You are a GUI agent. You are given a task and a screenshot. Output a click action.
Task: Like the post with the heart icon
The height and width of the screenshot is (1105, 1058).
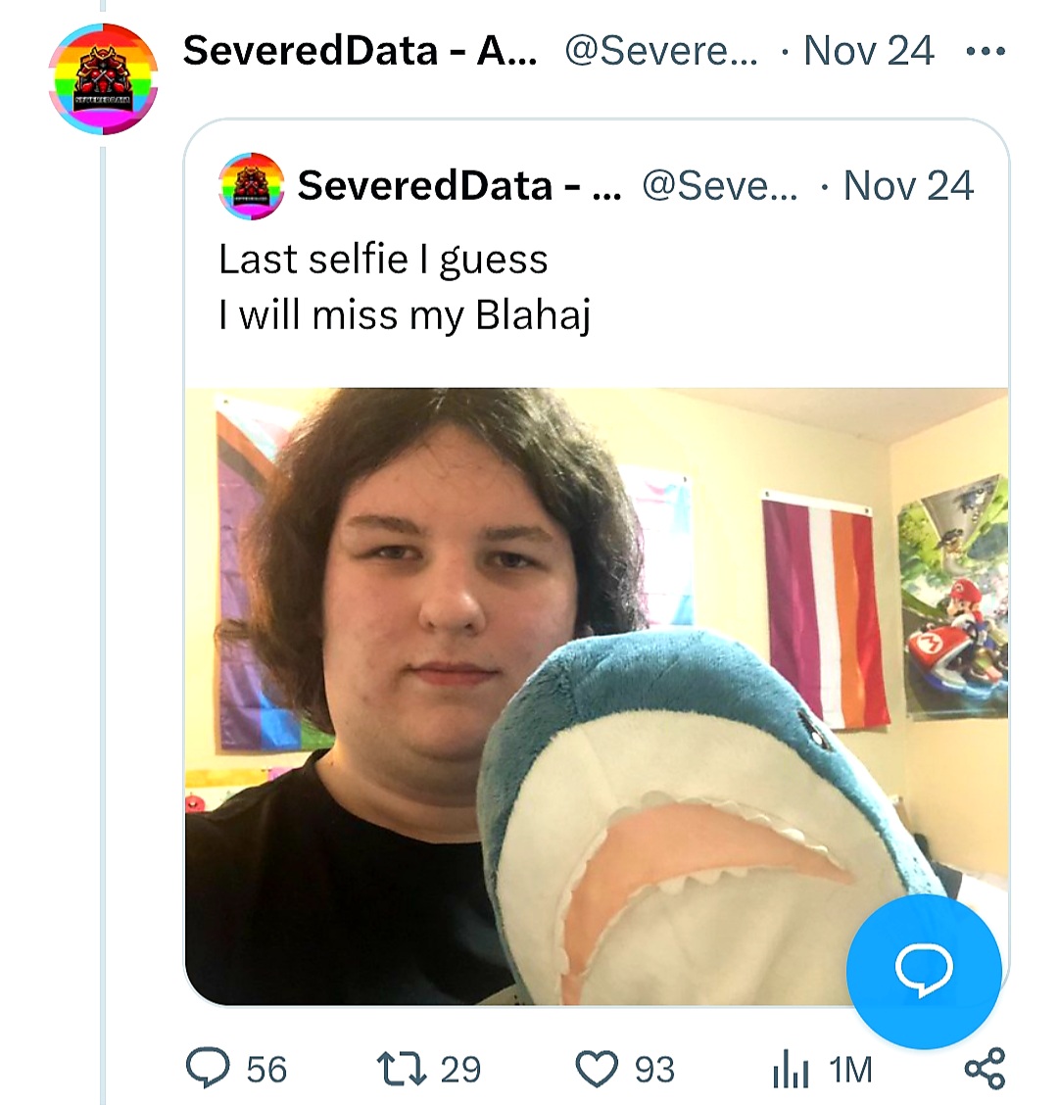tap(597, 1068)
